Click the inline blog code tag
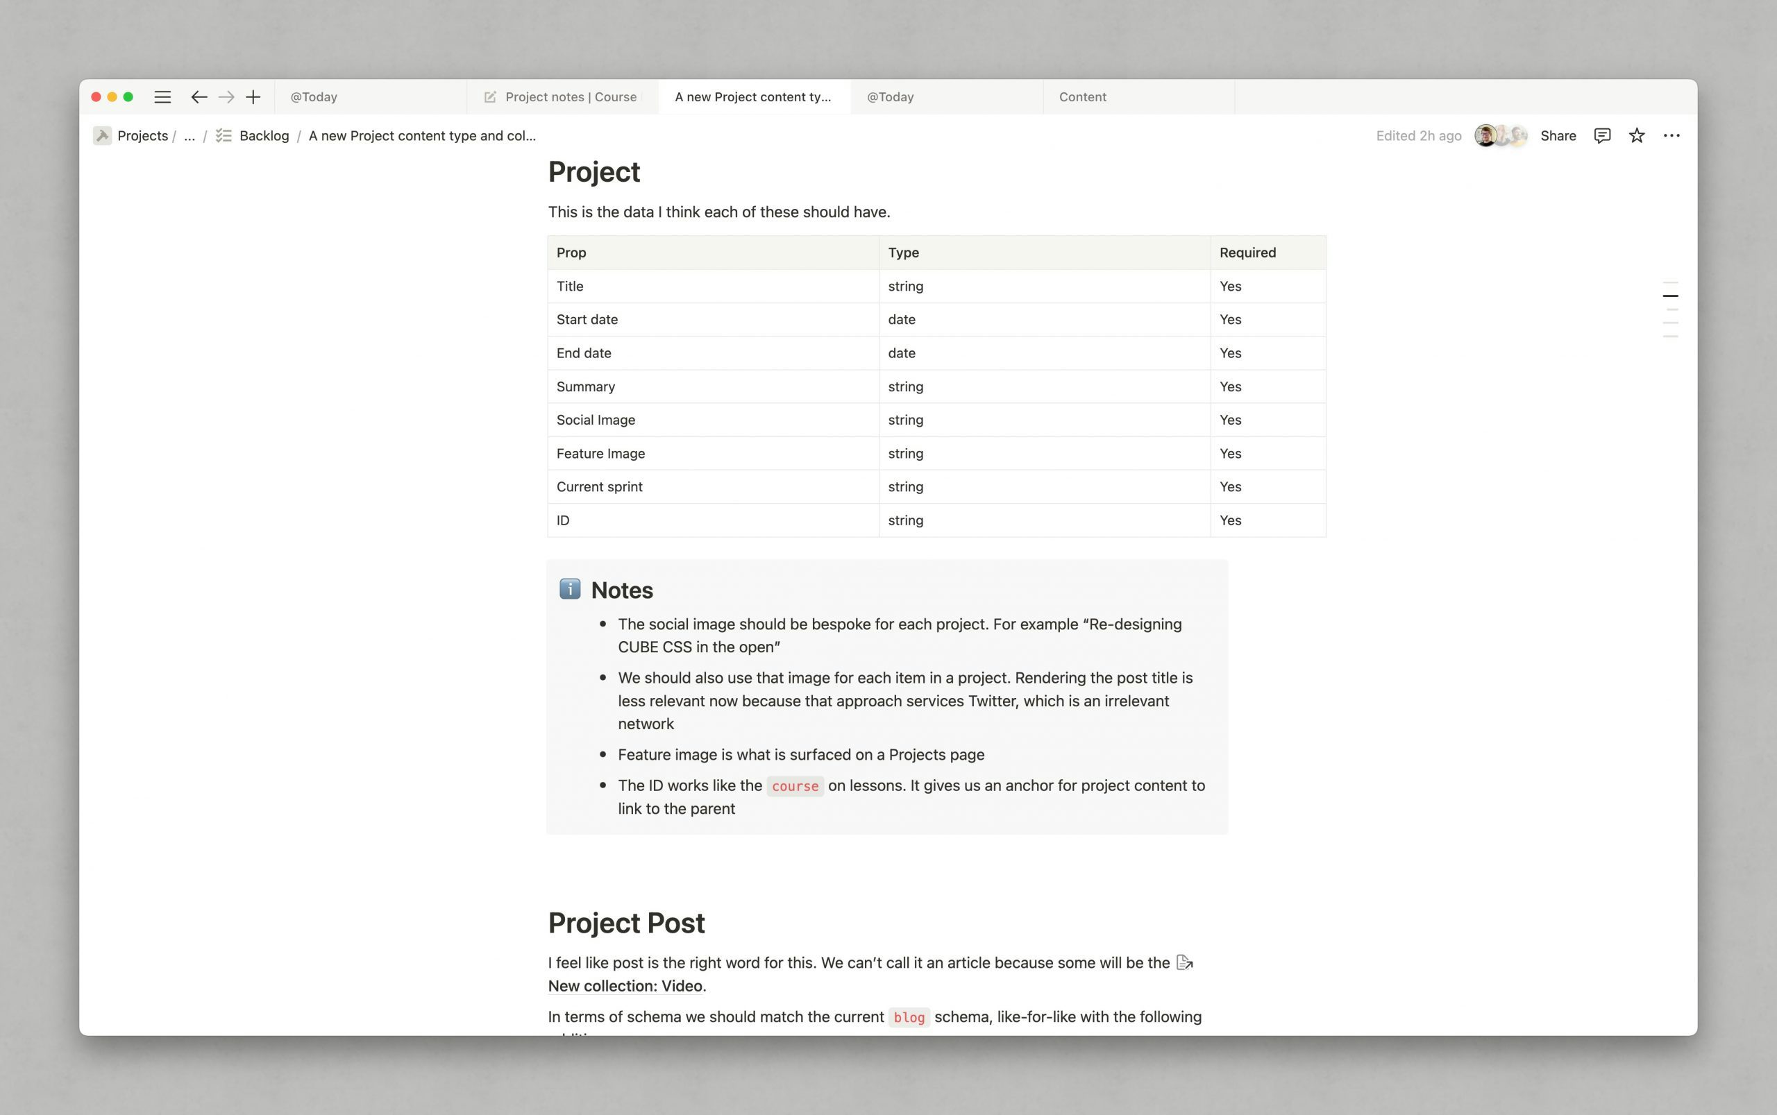1777x1115 pixels. (x=909, y=1018)
